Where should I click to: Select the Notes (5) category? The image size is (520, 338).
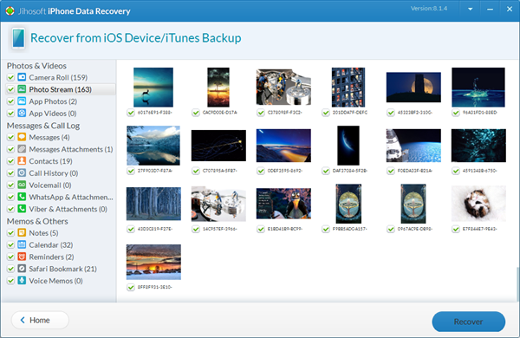point(43,233)
